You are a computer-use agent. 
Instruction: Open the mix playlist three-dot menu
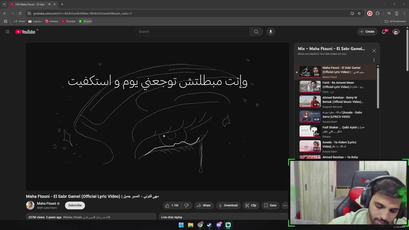coord(374,60)
